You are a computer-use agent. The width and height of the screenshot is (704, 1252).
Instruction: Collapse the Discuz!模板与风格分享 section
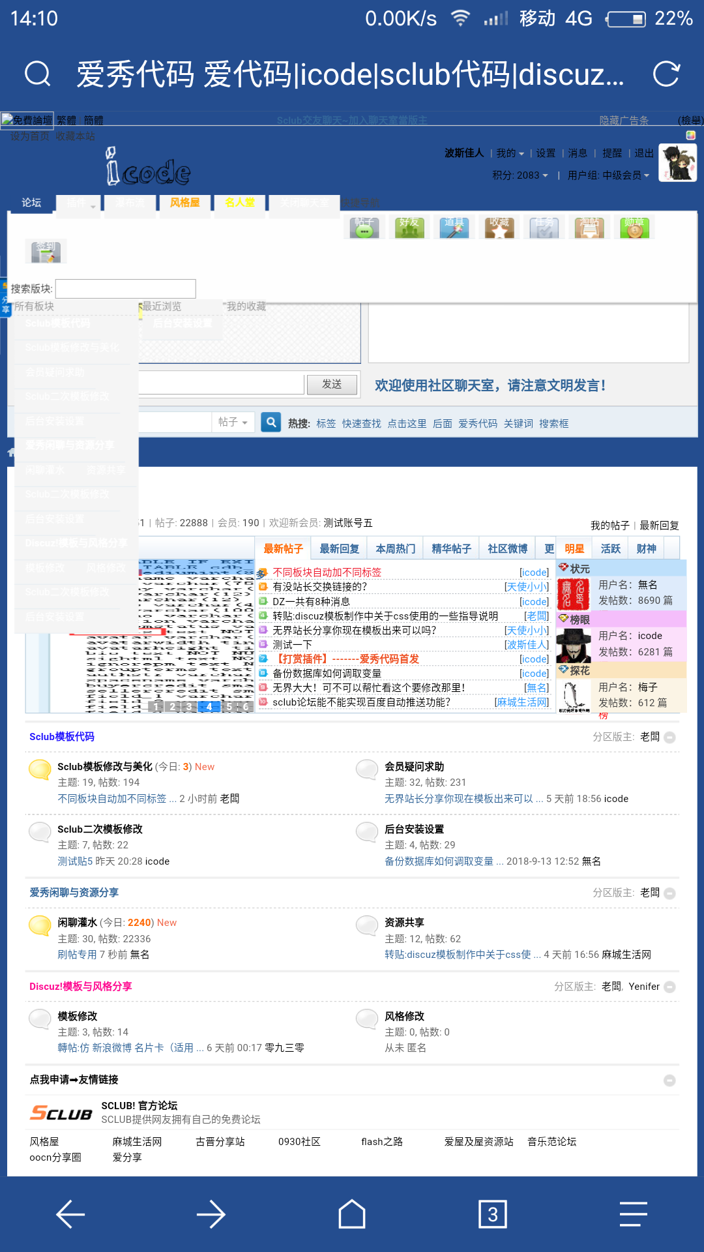(x=669, y=987)
